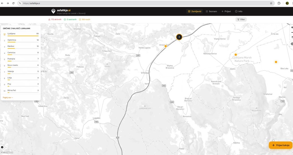Viewport: 293px width, 155px height.
Task: Select the marker at Ljubljana Marsh Nature Park
Action: pos(235,55)
